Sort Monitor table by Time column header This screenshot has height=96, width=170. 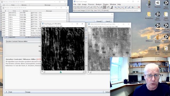14,11
